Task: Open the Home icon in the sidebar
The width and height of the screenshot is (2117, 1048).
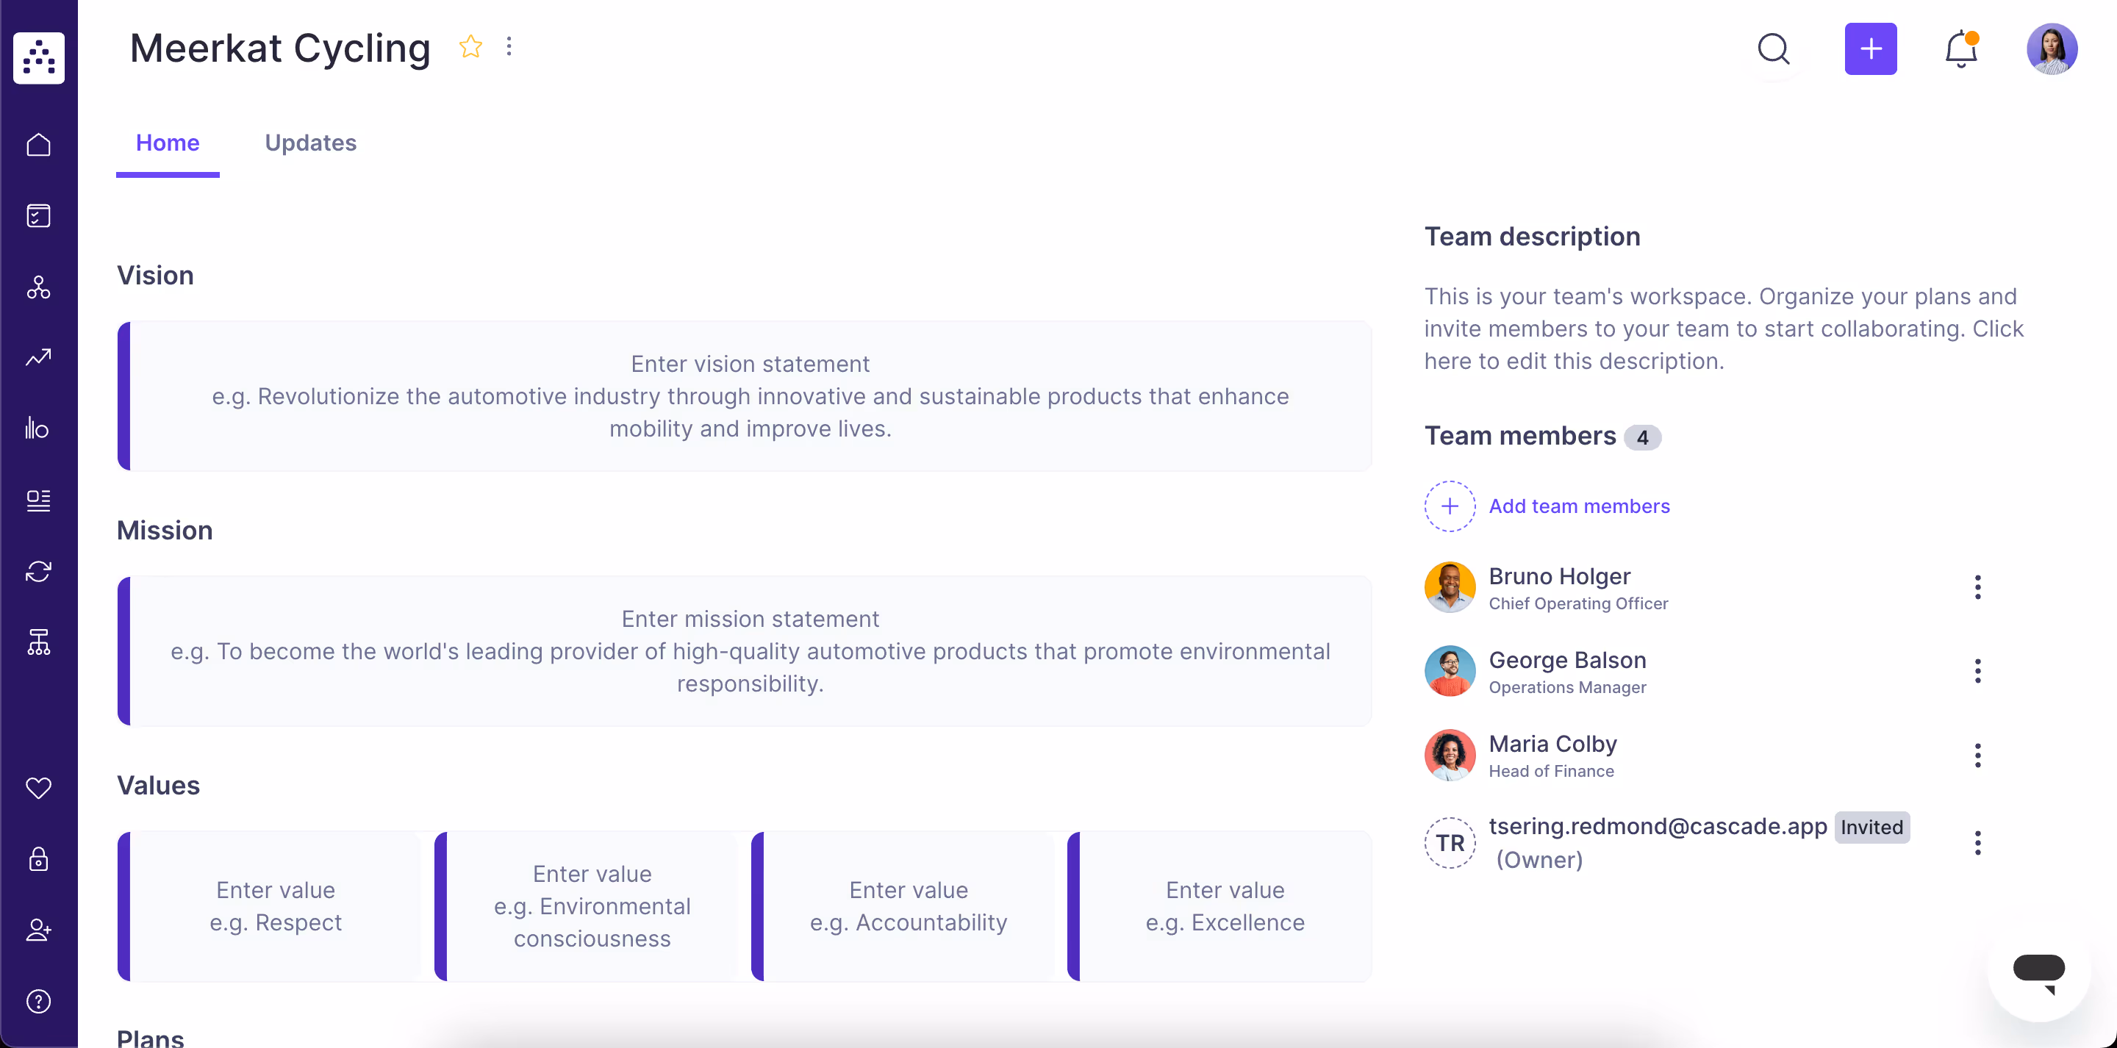Action: tap(39, 145)
